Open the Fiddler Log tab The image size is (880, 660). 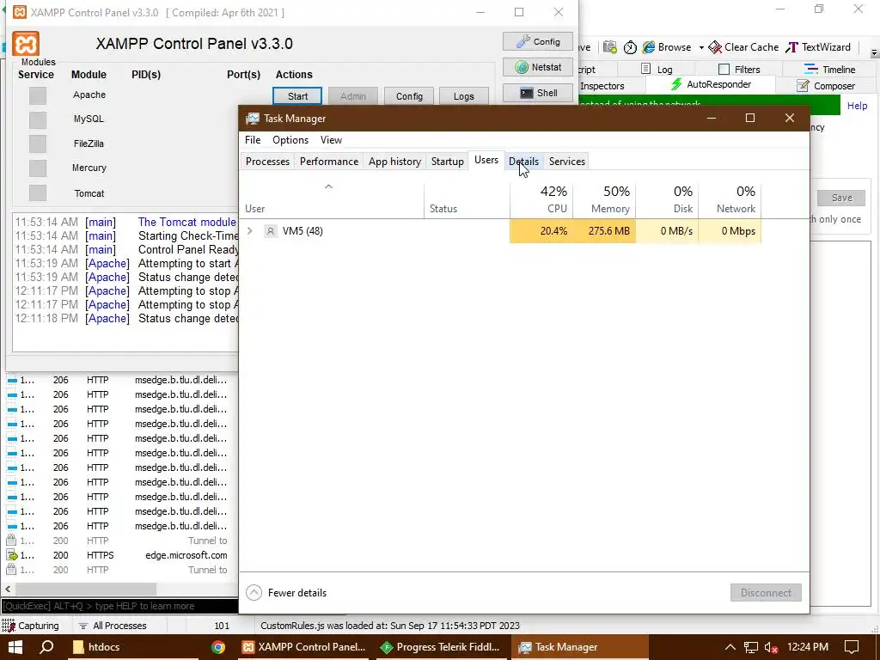[657, 69]
